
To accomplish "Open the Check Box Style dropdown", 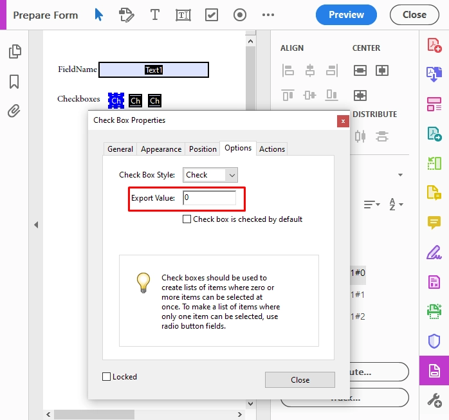I will click(x=210, y=175).
